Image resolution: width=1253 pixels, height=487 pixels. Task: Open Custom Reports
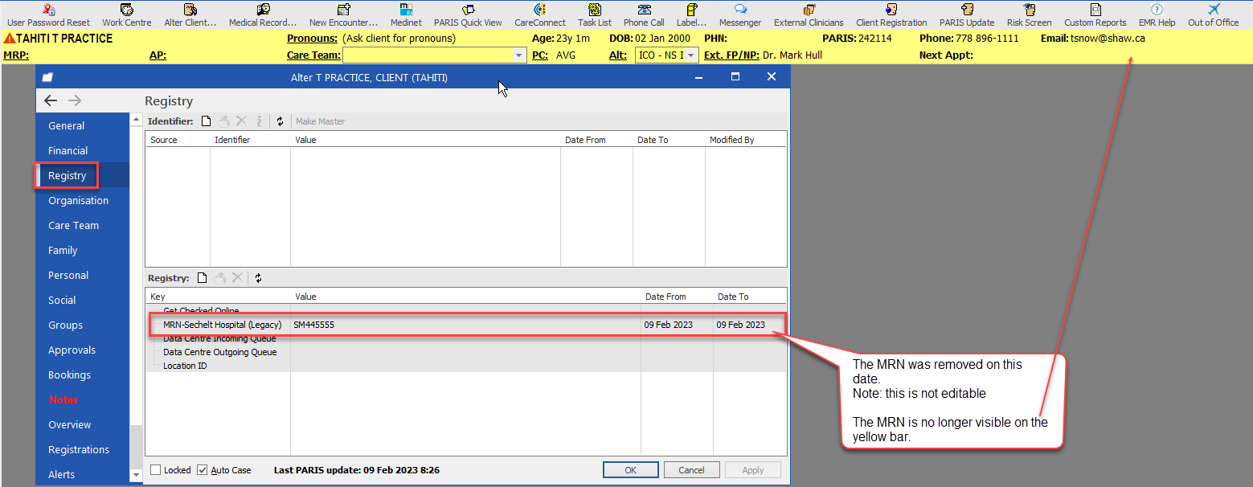[x=1095, y=14]
